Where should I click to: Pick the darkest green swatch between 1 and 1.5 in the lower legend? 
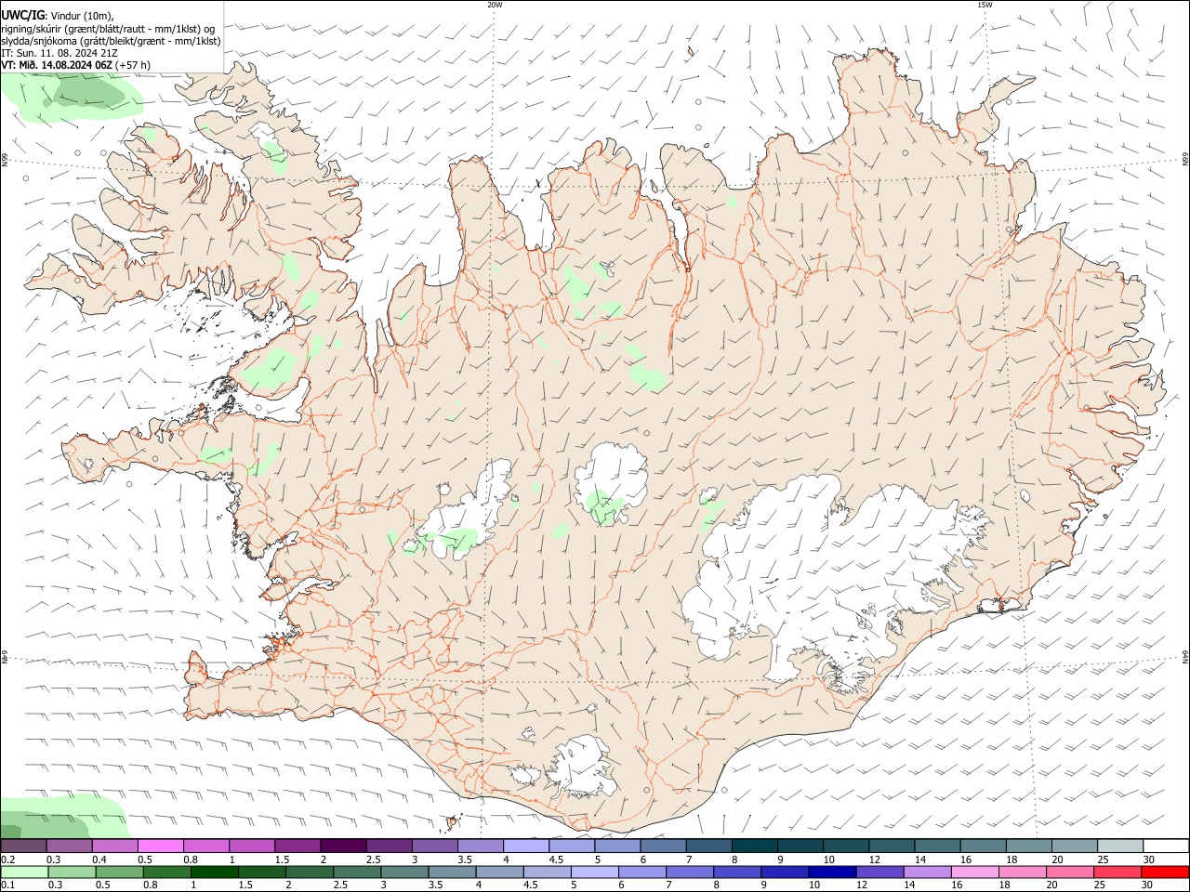coord(215,872)
